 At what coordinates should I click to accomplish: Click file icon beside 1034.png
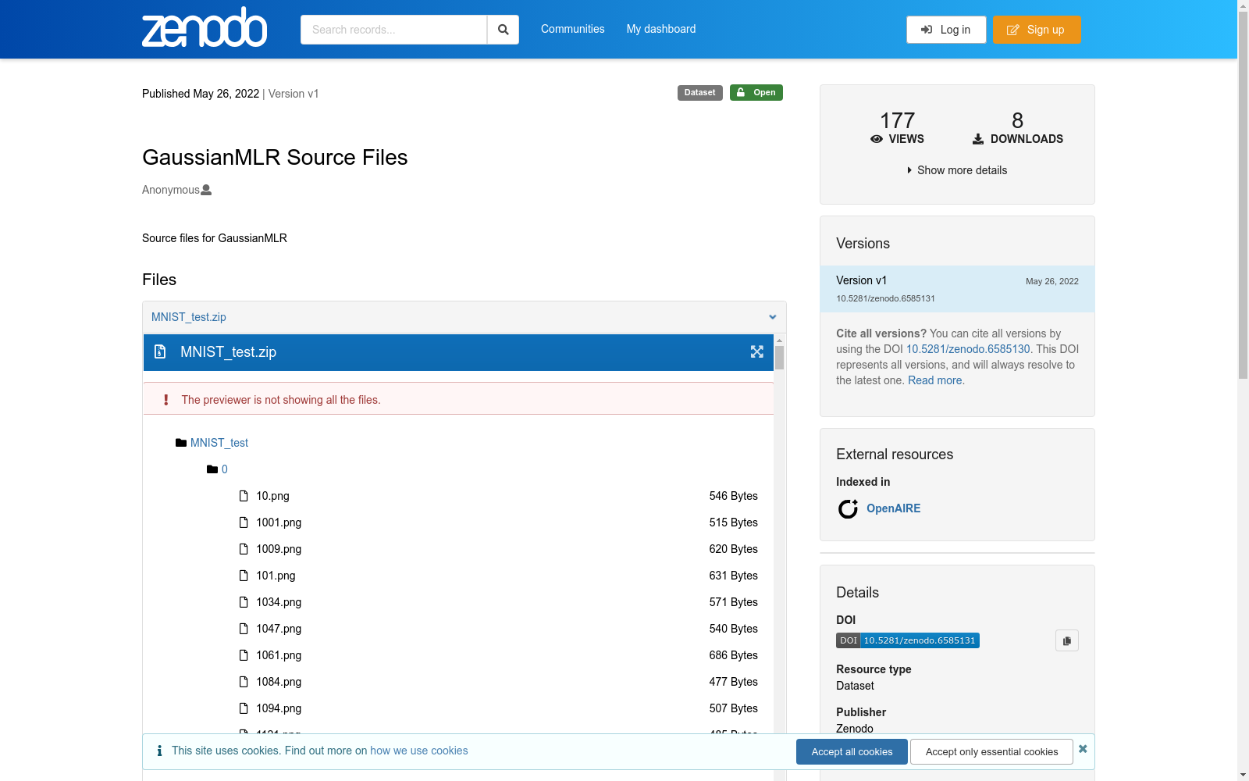click(244, 602)
